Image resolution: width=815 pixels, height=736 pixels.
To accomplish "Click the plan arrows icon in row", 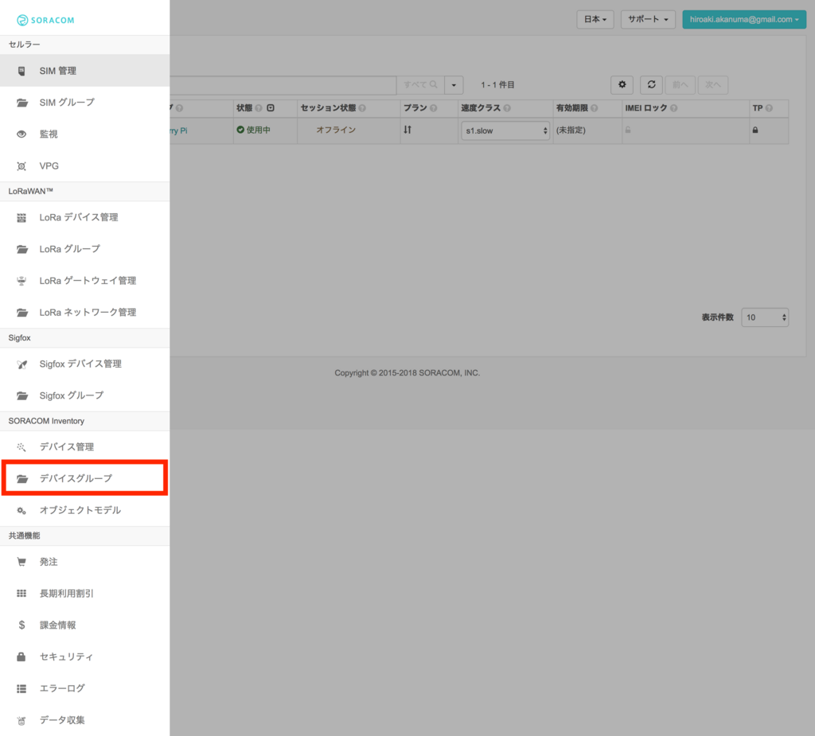I will (x=407, y=130).
